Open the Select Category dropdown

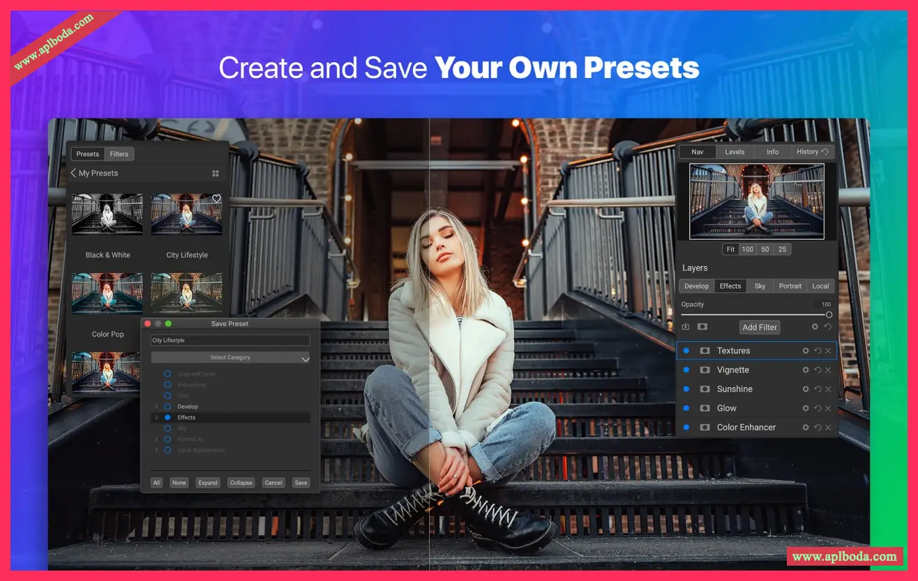(230, 357)
